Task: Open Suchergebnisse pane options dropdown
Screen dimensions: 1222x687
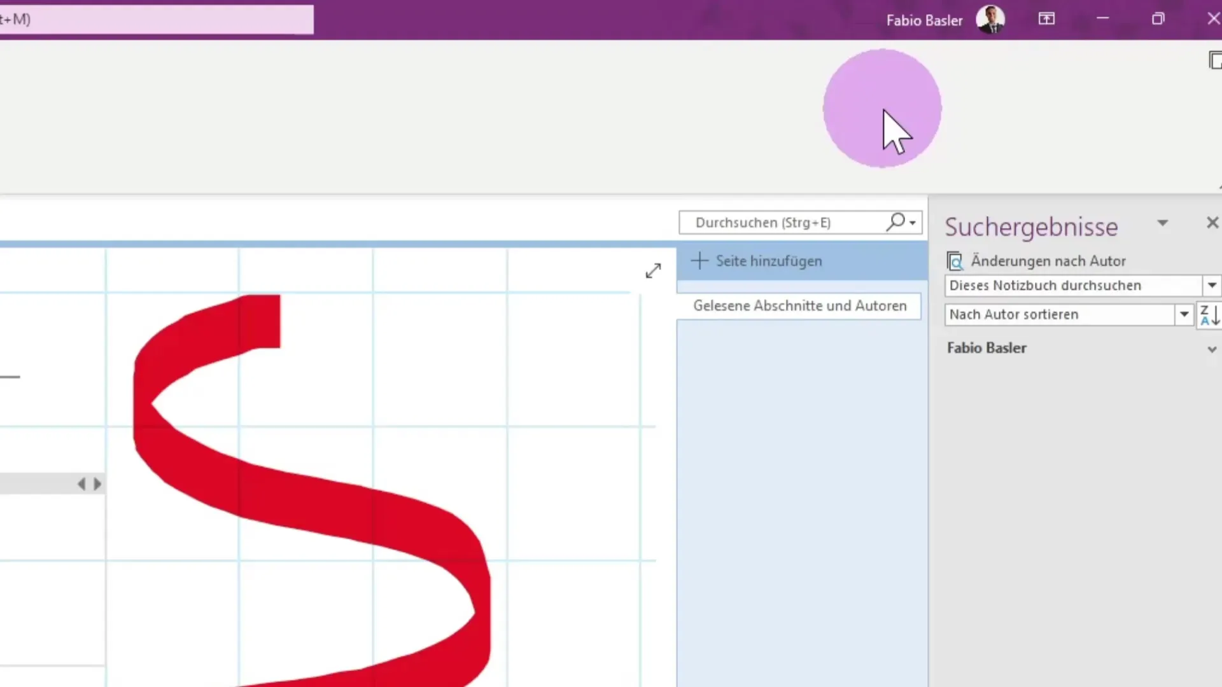Action: point(1163,223)
